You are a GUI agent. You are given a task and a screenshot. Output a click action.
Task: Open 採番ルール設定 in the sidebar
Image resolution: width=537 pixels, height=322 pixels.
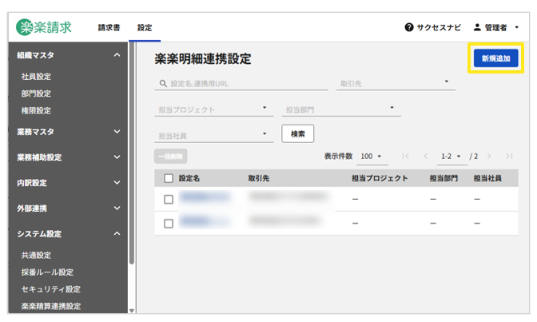47,272
